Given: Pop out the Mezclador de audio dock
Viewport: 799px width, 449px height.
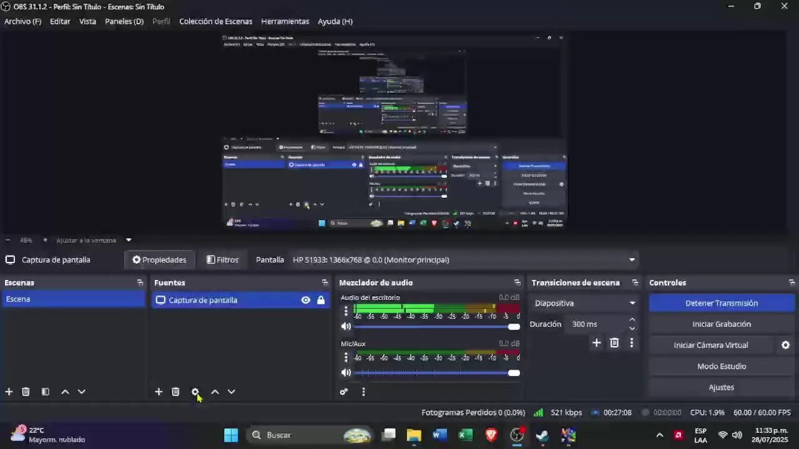Looking at the screenshot, I should 517,282.
